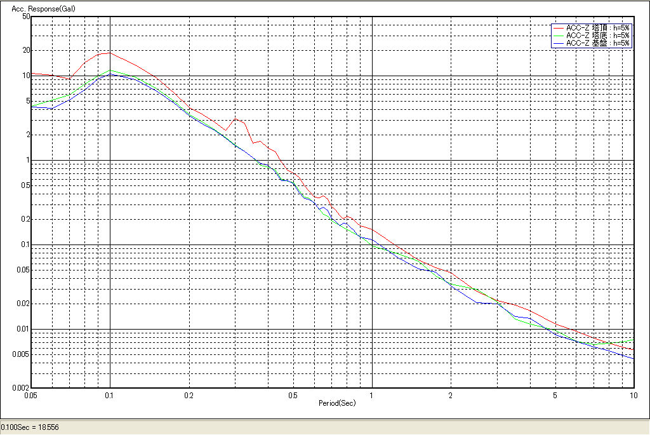The width and height of the screenshot is (650, 435).
Task: Click the 1 tick label on period axis
Action: [x=371, y=394]
